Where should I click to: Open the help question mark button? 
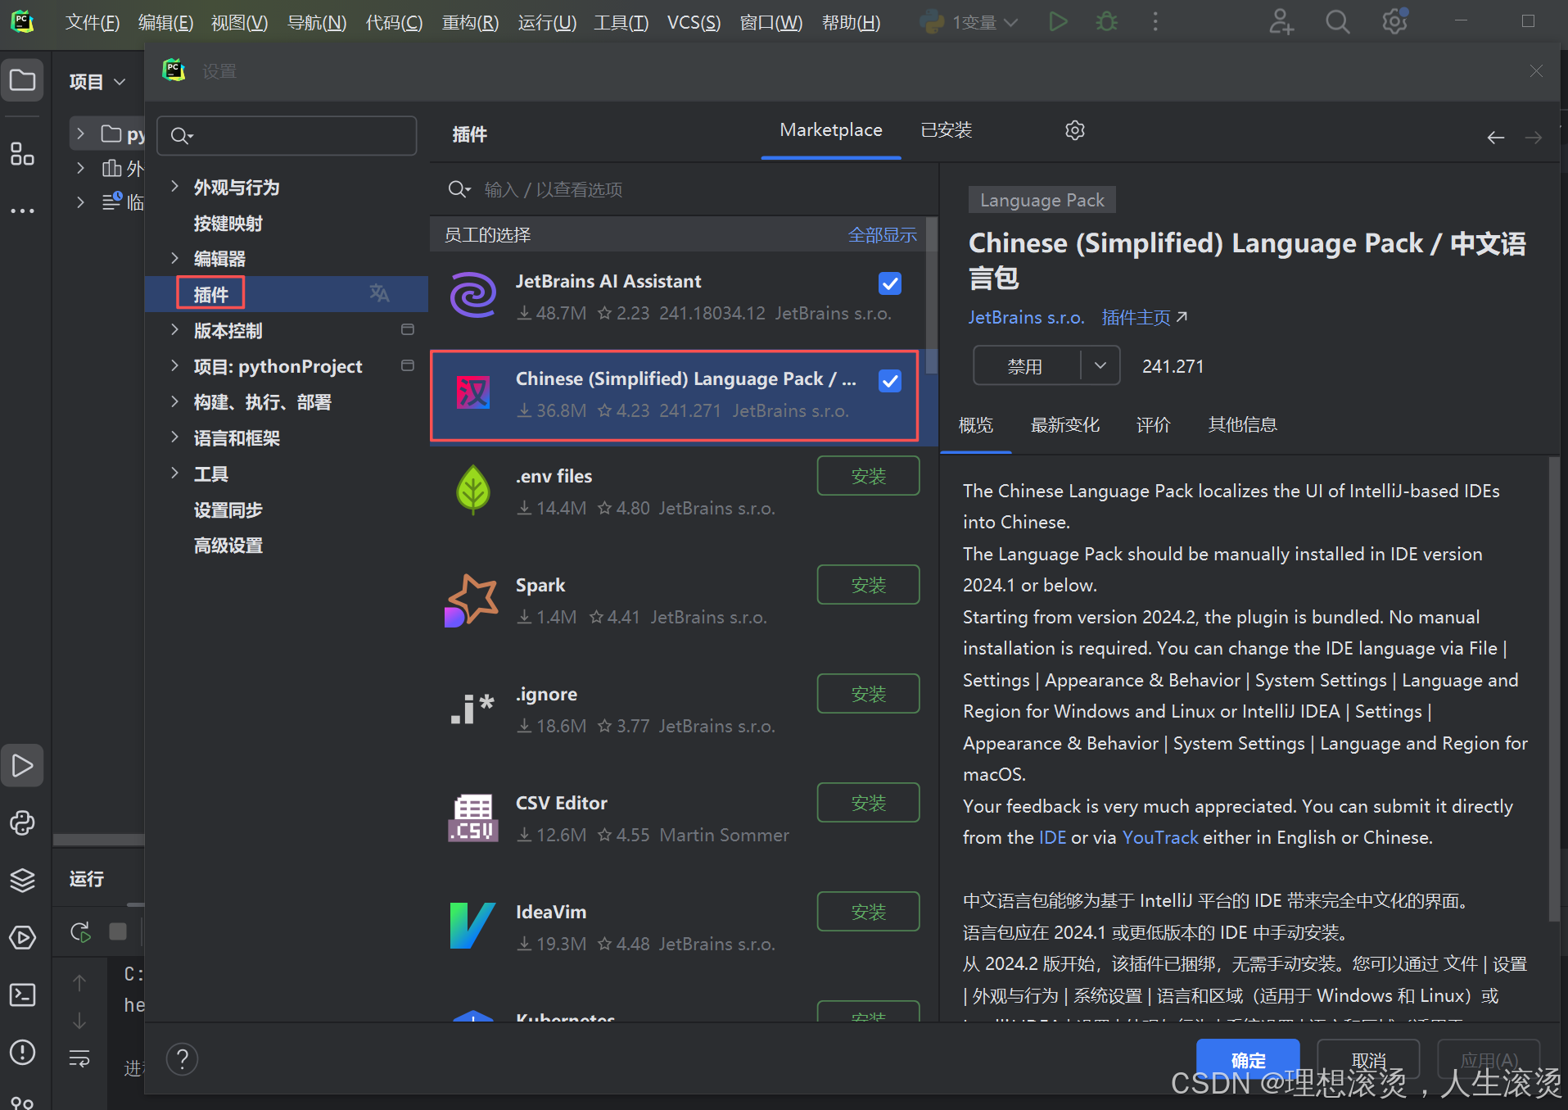tap(183, 1059)
